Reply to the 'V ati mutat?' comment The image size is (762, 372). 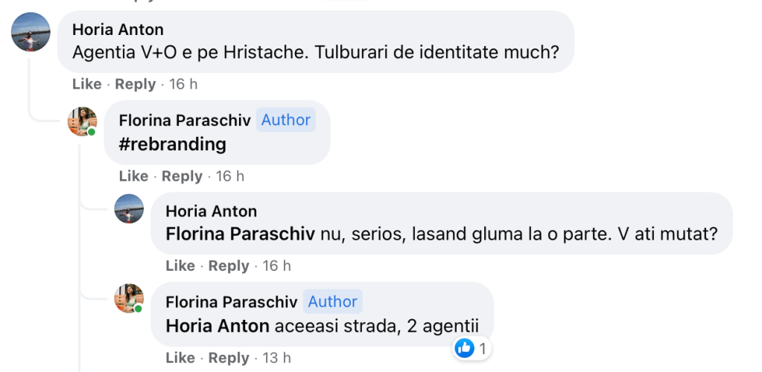click(x=229, y=266)
